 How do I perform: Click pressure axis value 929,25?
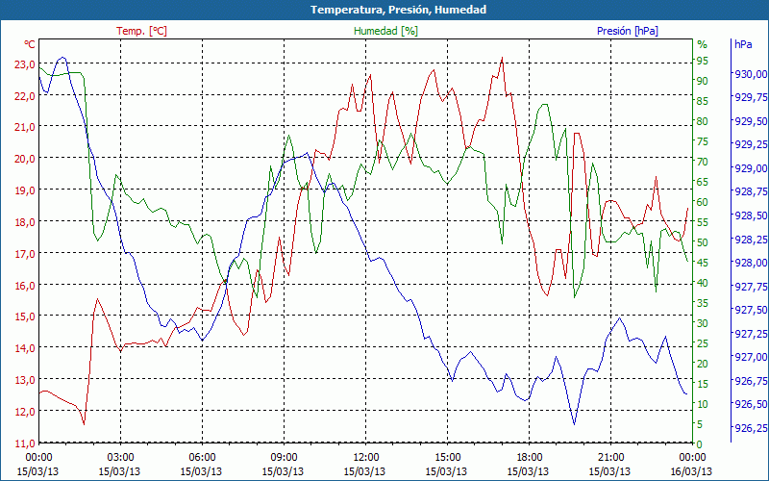click(750, 145)
